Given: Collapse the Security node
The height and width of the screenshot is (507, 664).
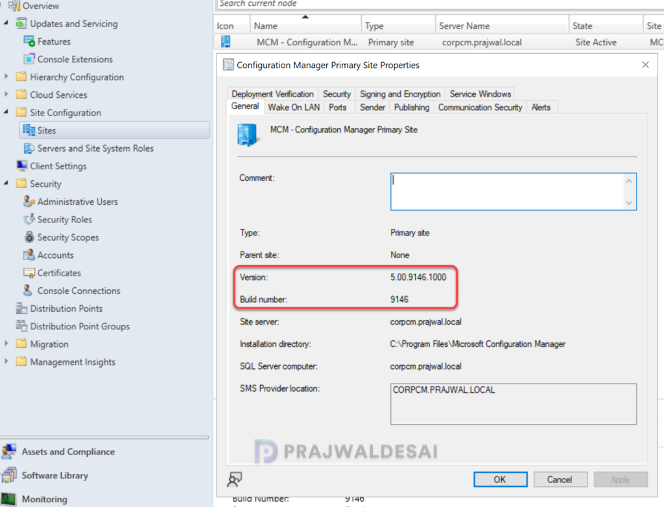Looking at the screenshot, I should coord(6,183).
